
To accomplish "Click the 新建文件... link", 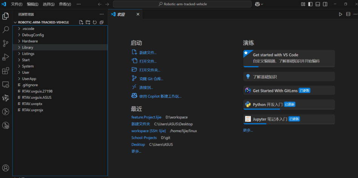I will [x=148, y=53].
